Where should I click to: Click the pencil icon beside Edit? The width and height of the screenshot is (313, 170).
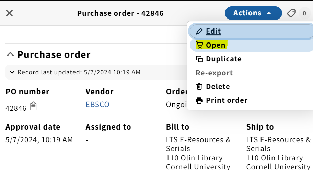pyautogui.click(x=199, y=31)
